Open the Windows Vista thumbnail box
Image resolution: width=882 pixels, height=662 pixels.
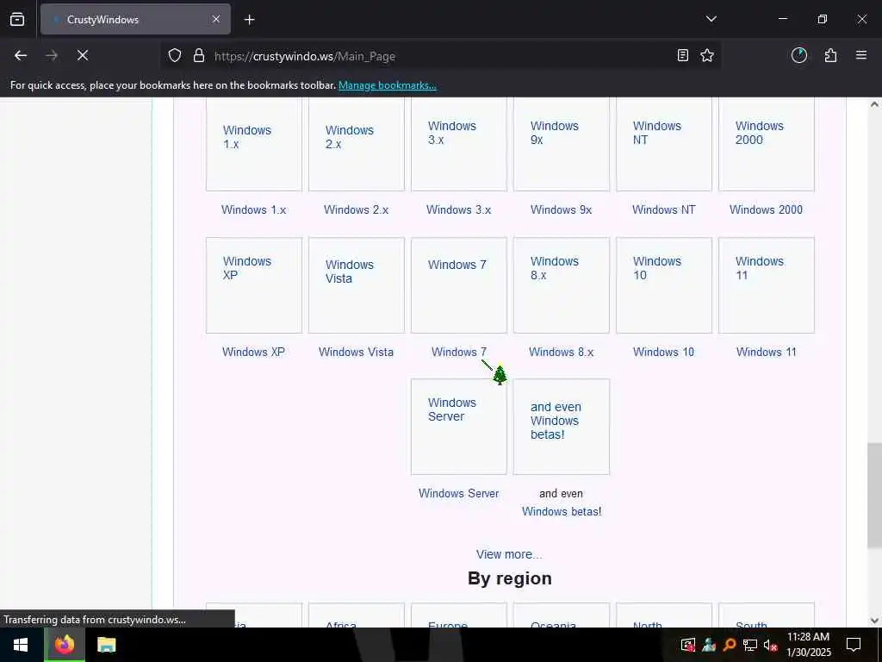(356, 285)
